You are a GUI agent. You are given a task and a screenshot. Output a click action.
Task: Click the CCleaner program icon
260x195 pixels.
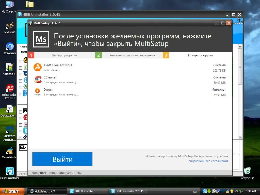38,79
